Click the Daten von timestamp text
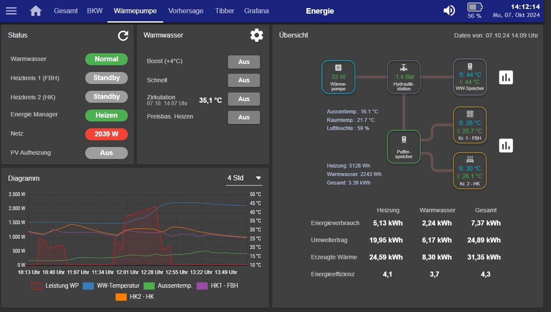The width and height of the screenshot is (551, 312). pyautogui.click(x=496, y=35)
